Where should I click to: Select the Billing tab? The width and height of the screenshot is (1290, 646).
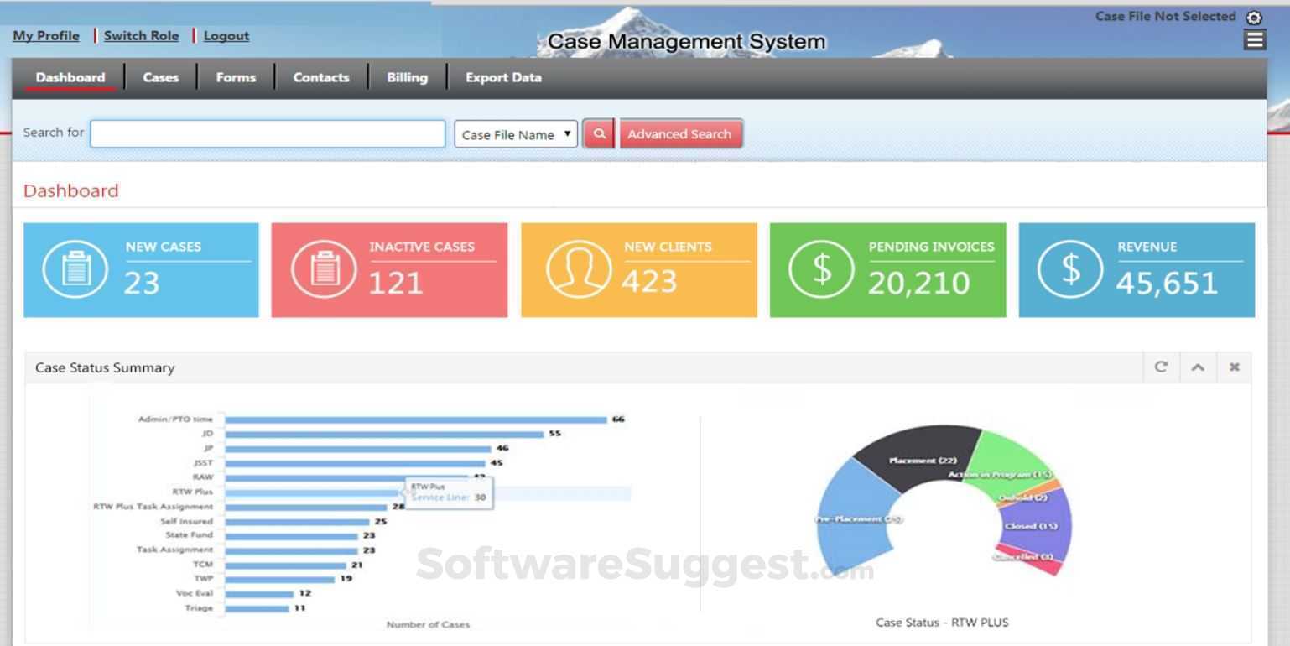click(407, 77)
